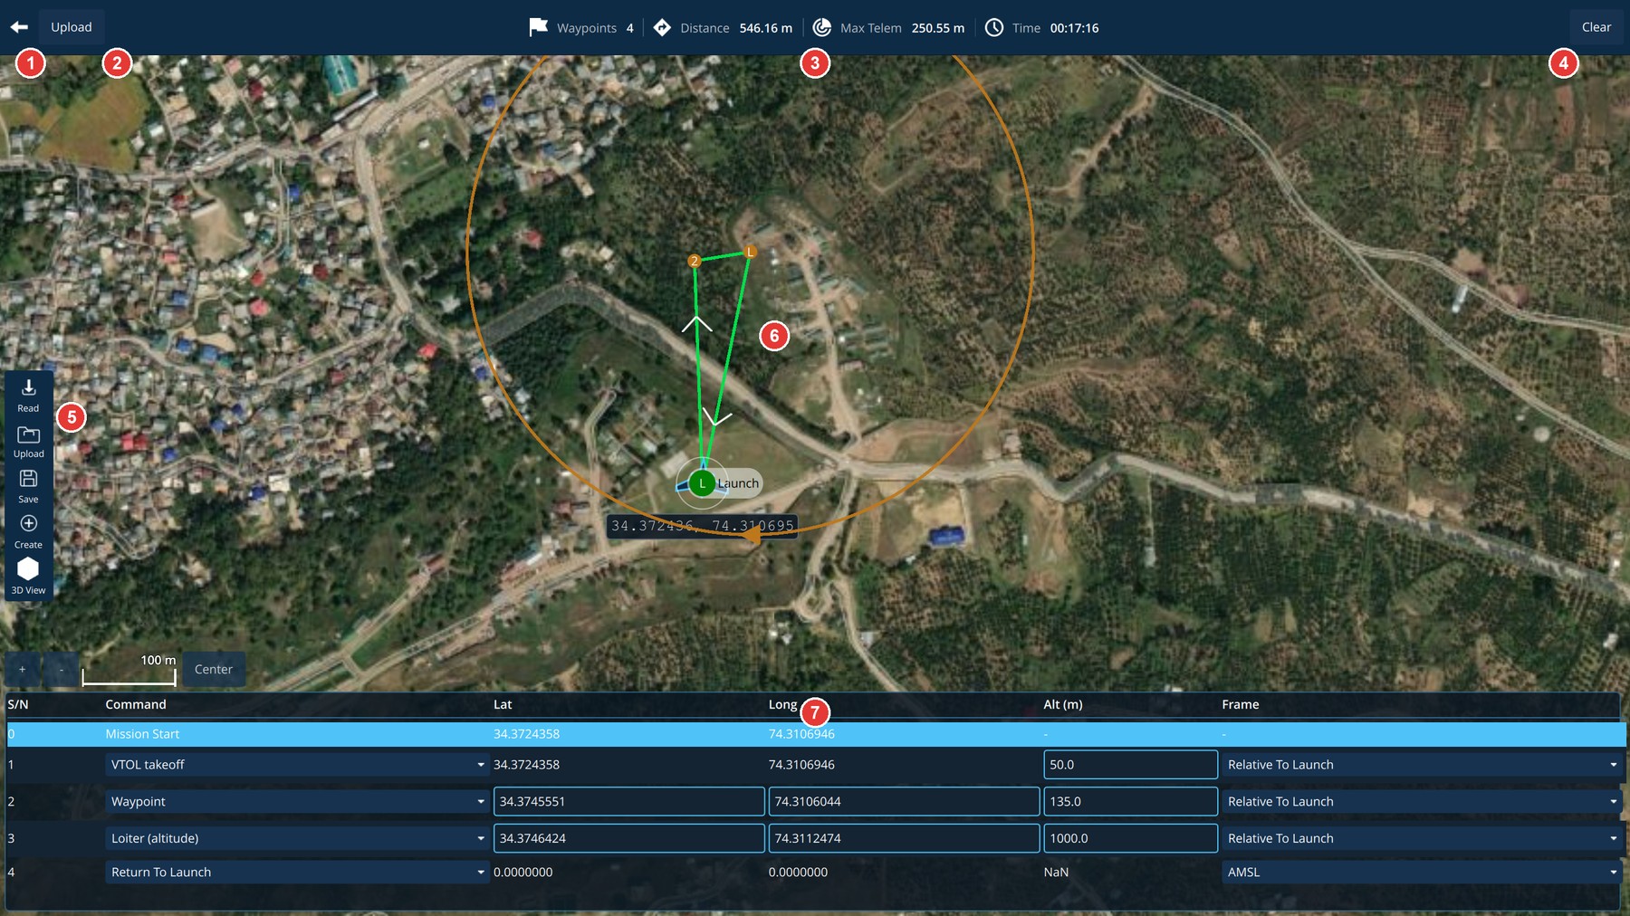Save the mission with the Save icon
The image size is (1630, 916).
[28, 487]
